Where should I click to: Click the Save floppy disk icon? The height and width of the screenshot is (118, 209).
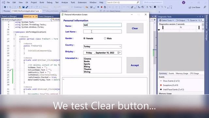coord(24,7)
